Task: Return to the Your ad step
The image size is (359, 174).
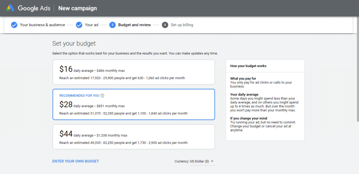Action: 92,25
